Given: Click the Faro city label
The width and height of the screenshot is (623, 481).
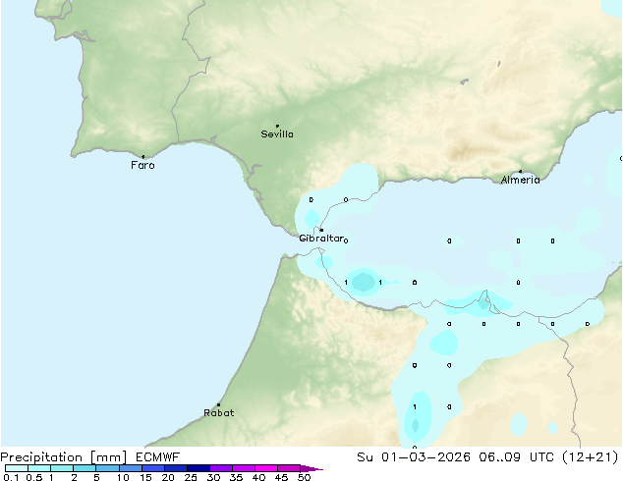Looking at the screenshot, I should point(142,165).
